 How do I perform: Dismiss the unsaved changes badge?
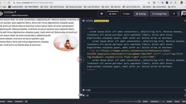tap(108, 21)
